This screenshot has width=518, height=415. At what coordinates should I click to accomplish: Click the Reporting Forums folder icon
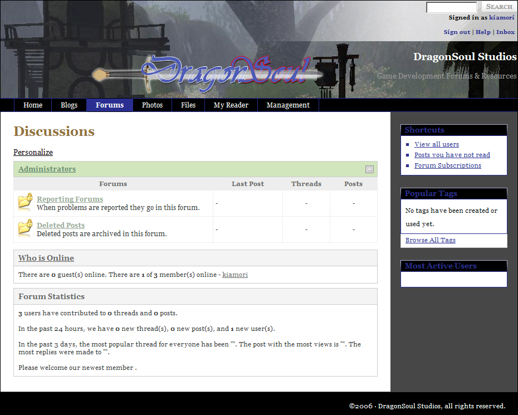[x=25, y=202]
